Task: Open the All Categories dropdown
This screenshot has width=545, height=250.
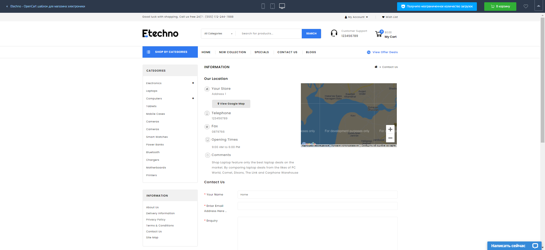Action: pyautogui.click(x=218, y=34)
